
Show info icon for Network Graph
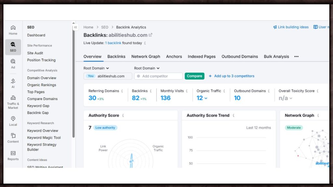tap(318, 116)
